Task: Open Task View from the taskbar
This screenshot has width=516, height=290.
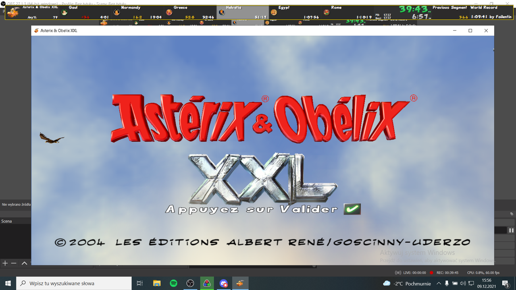Action: 139,283
